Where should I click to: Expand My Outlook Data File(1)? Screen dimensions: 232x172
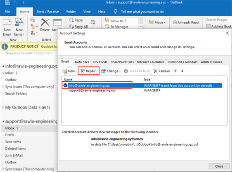(3, 107)
